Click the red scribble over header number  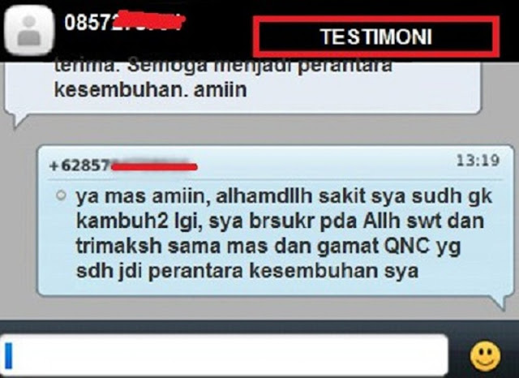tap(151, 20)
